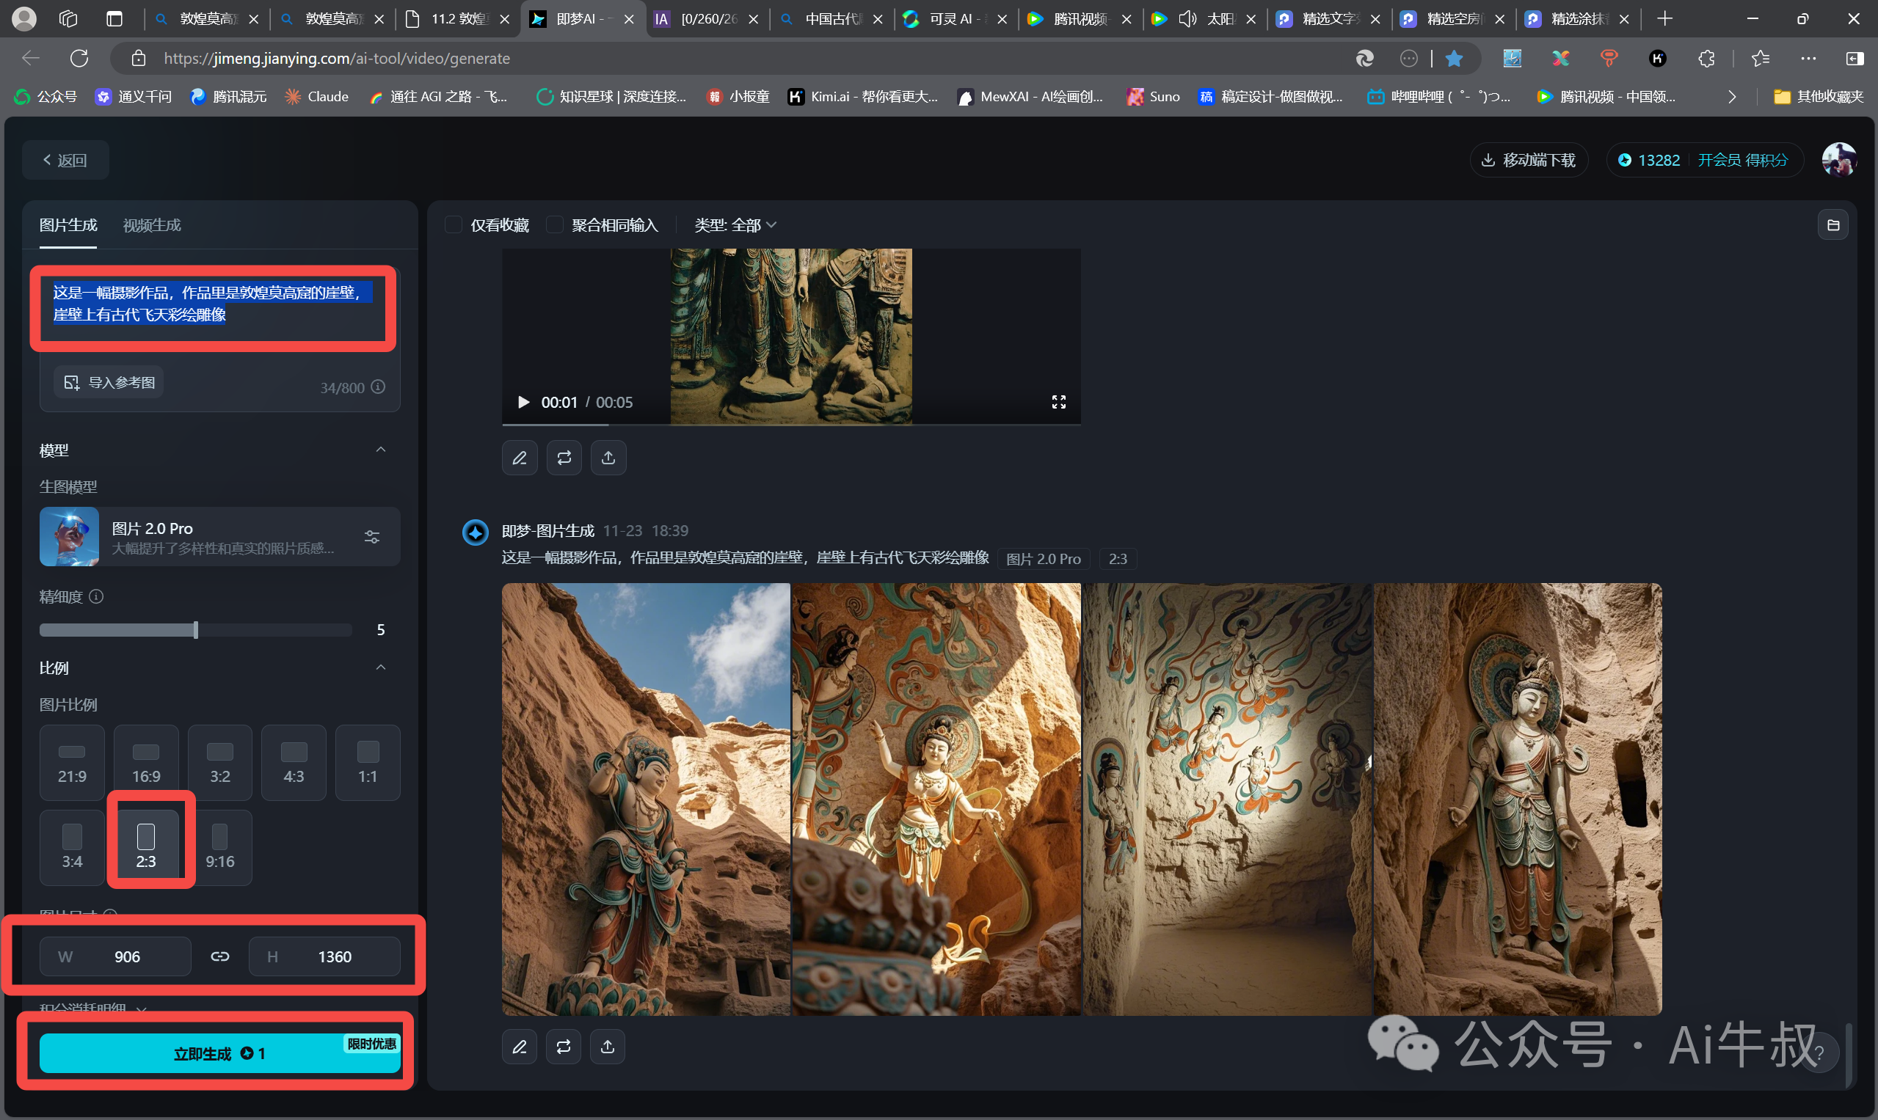
Task: Click the width-height link chain icon
Action: click(219, 956)
